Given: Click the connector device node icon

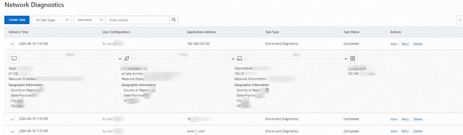Looking at the screenshot, I should (x=240, y=59).
